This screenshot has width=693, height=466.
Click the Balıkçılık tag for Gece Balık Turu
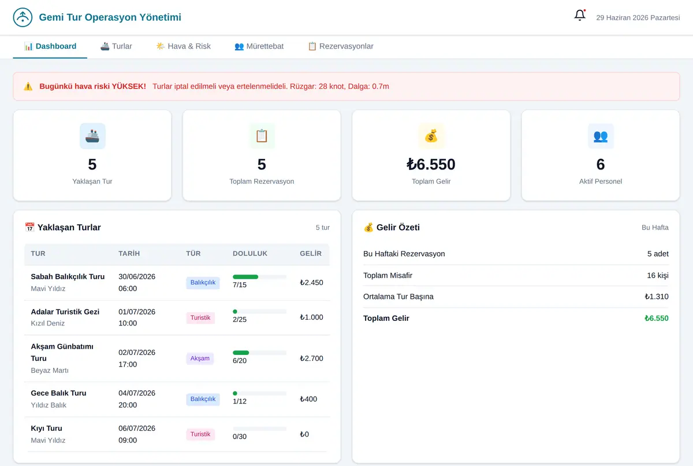coord(203,399)
